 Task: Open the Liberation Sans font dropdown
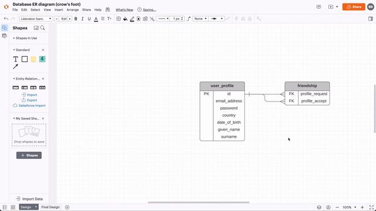coord(36,19)
